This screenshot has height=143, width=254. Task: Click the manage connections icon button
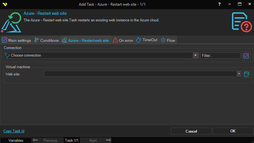coord(246,56)
